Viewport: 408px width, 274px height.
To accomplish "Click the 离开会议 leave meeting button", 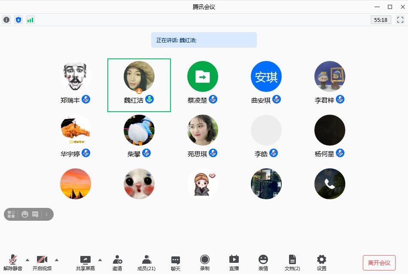I will (x=379, y=263).
